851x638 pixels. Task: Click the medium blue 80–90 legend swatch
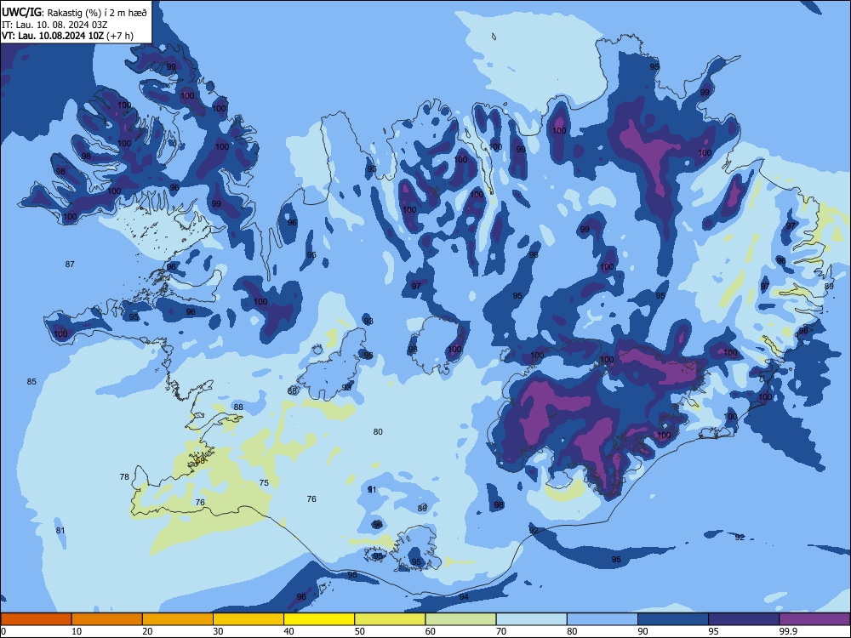point(602,619)
